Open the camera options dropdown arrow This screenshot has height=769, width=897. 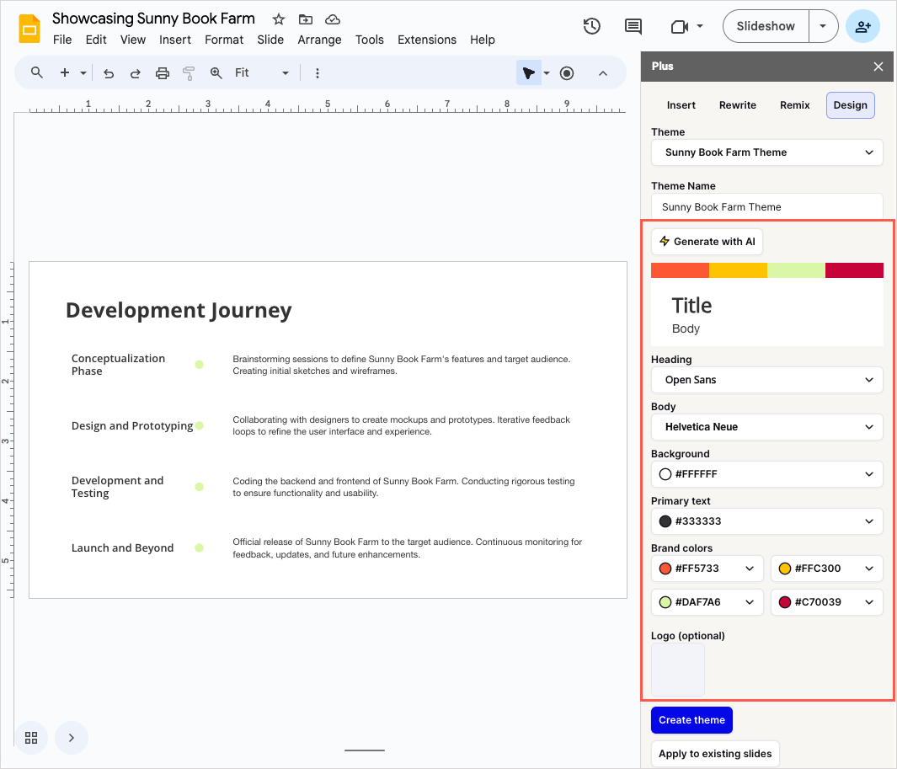click(700, 26)
